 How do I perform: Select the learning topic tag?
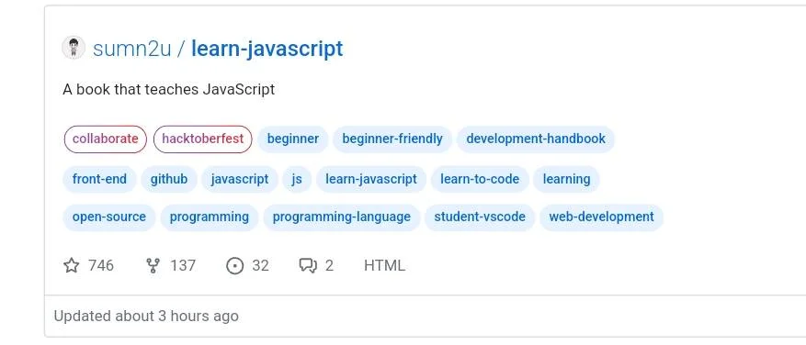pyautogui.click(x=566, y=179)
